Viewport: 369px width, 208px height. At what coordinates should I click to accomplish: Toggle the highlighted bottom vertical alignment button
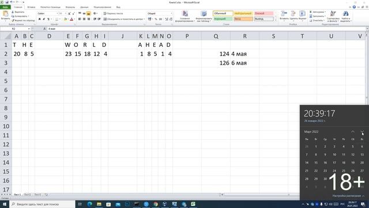coord(88,13)
